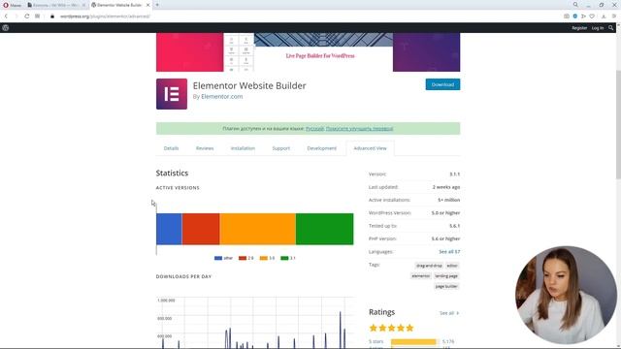Click the 5+ million active installations value
This screenshot has height=349, width=621.
click(448, 200)
